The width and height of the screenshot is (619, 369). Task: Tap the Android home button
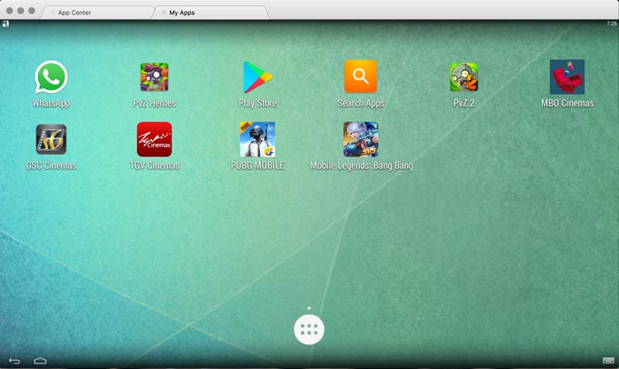(x=41, y=361)
